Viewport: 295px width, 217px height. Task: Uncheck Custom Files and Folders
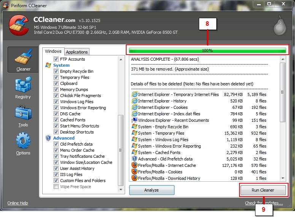(x=56, y=181)
